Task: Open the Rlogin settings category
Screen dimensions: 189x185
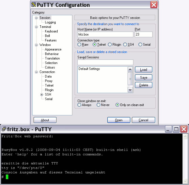Action: (49, 90)
